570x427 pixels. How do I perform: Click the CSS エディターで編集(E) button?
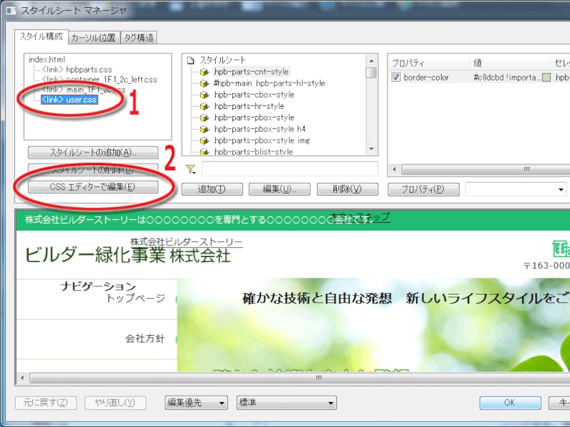click(x=93, y=187)
